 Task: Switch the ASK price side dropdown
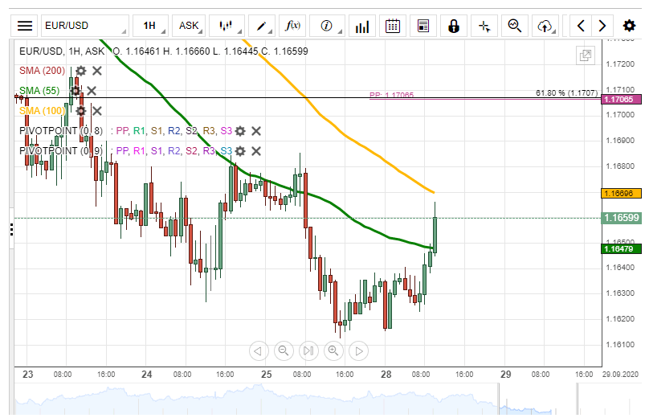click(190, 26)
